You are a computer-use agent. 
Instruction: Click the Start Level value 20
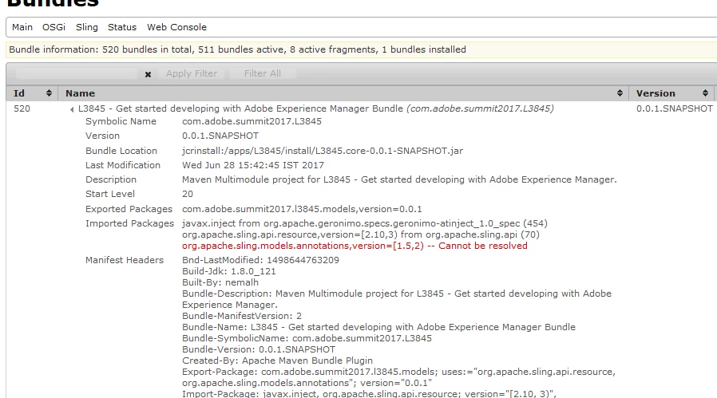tap(188, 194)
